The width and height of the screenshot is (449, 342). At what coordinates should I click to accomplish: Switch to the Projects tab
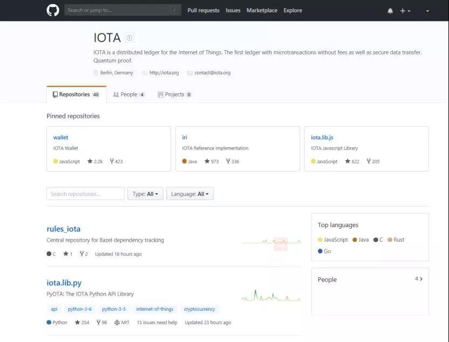click(x=174, y=94)
